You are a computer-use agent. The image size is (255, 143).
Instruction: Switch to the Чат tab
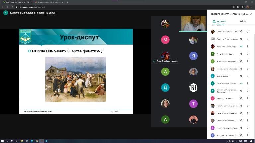[243, 21]
